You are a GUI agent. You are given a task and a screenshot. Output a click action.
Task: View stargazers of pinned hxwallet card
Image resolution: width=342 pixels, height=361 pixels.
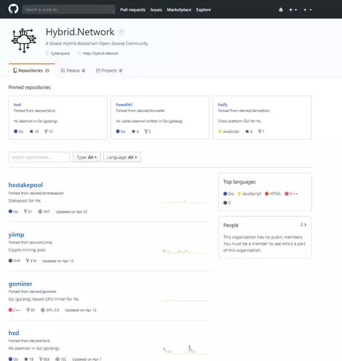point(135,132)
